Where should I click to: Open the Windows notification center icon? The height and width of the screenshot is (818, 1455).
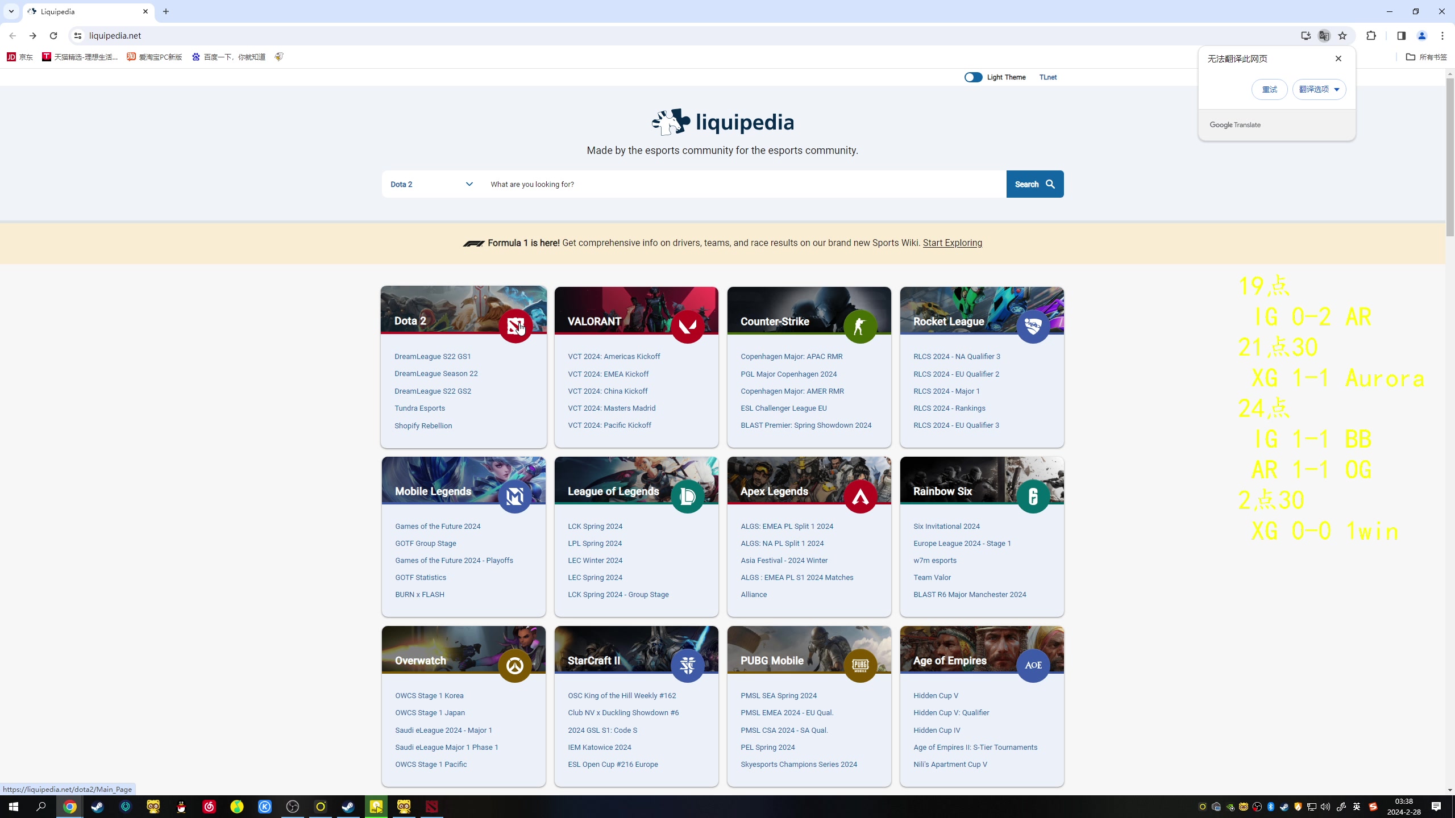tap(1436, 807)
